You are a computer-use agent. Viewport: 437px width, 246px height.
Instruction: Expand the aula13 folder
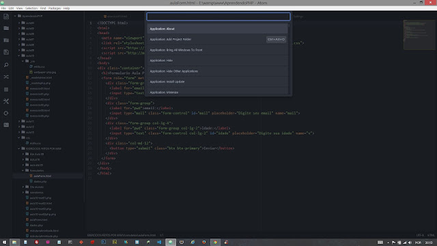click(19, 132)
